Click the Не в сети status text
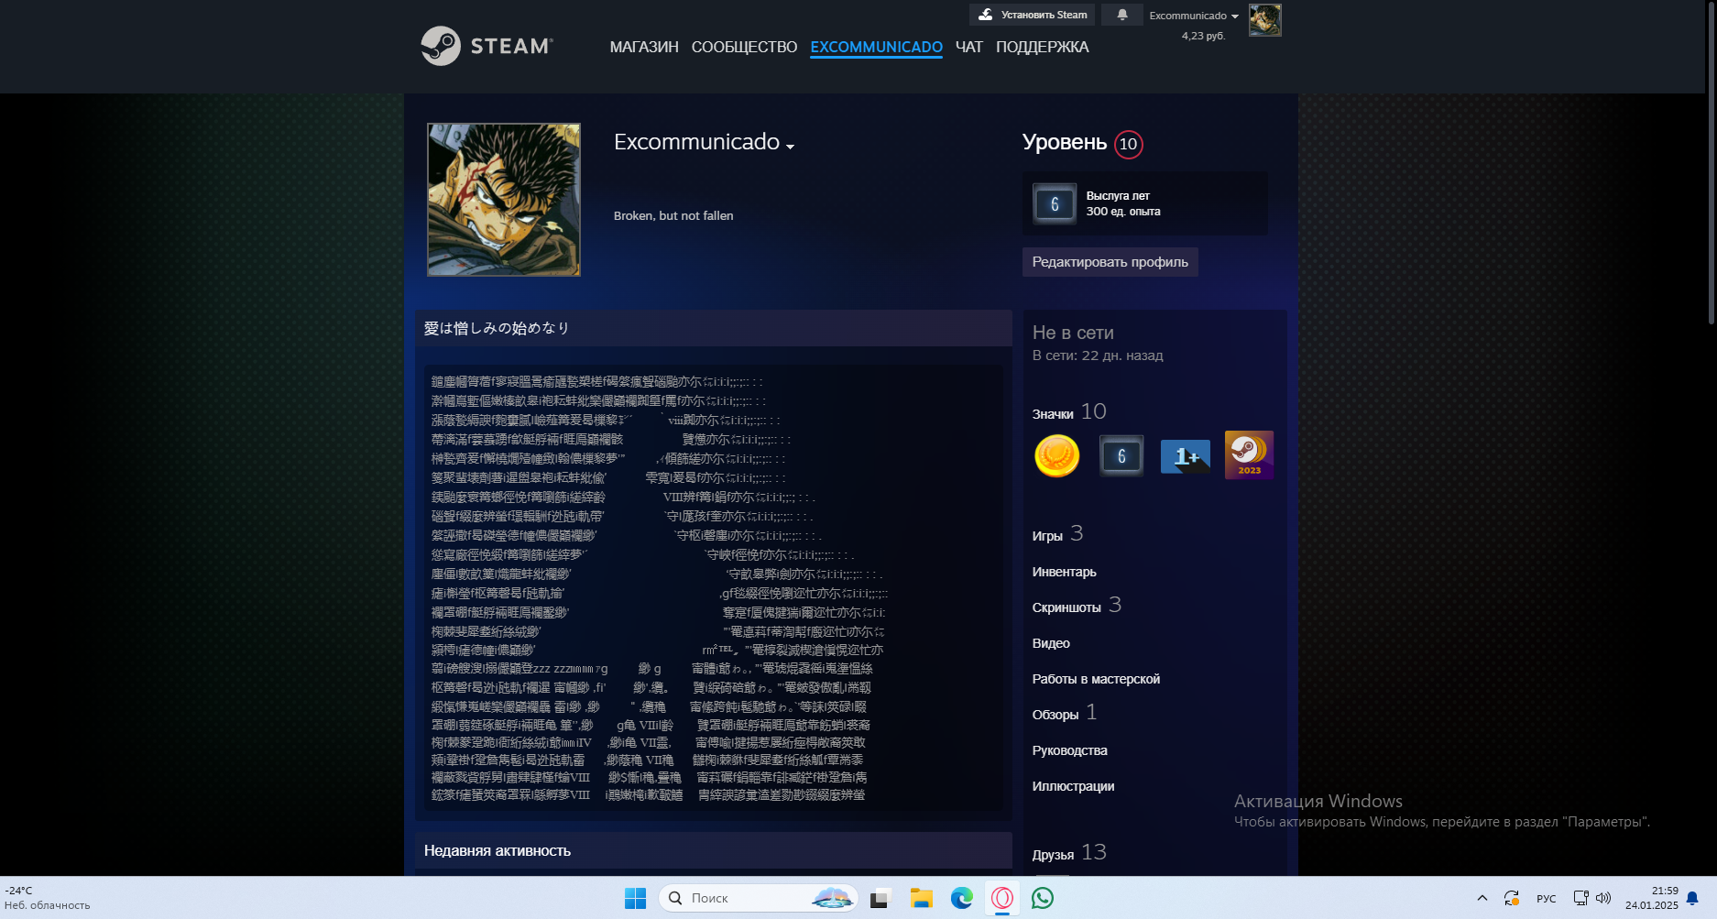 pyautogui.click(x=1073, y=333)
